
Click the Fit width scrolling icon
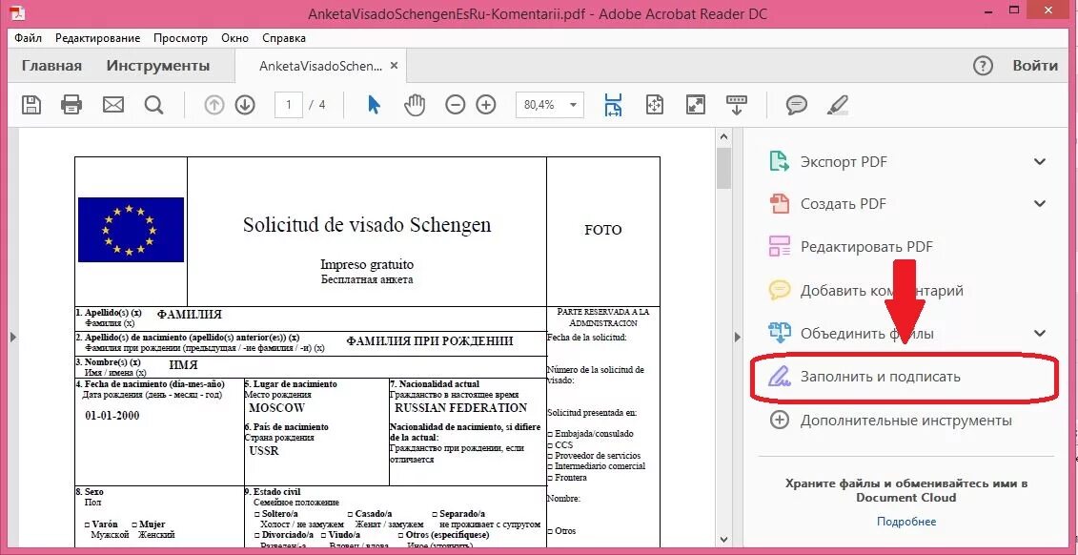pyautogui.click(x=613, y=105)
